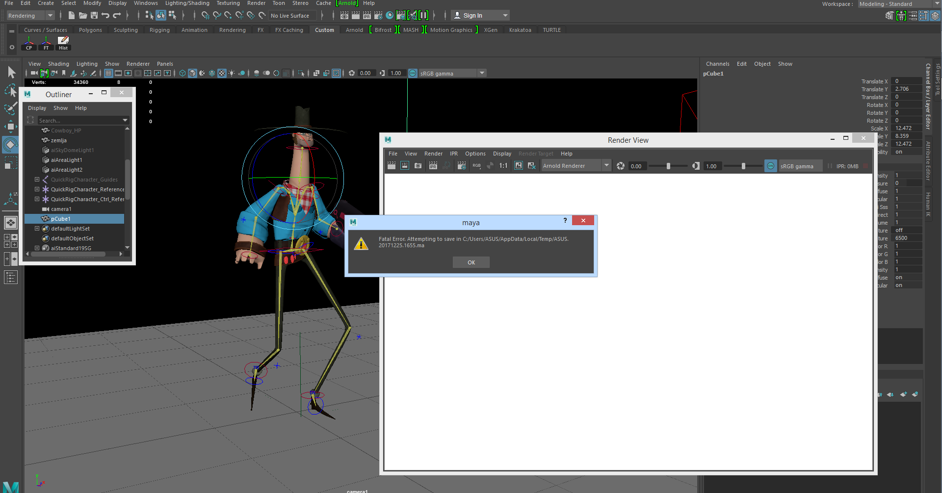Click Remove Image icon in Render View

point(532,166)
